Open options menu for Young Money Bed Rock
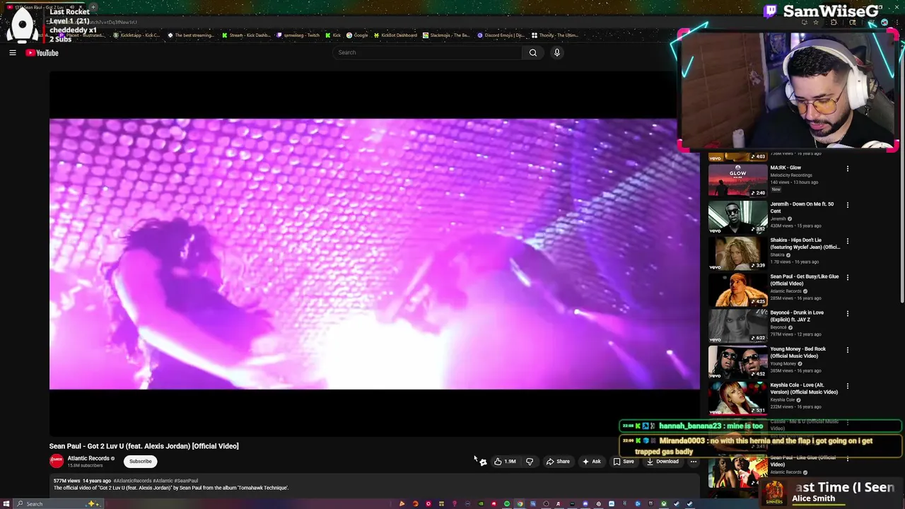The image size is (905, 509). coord(847,350)
